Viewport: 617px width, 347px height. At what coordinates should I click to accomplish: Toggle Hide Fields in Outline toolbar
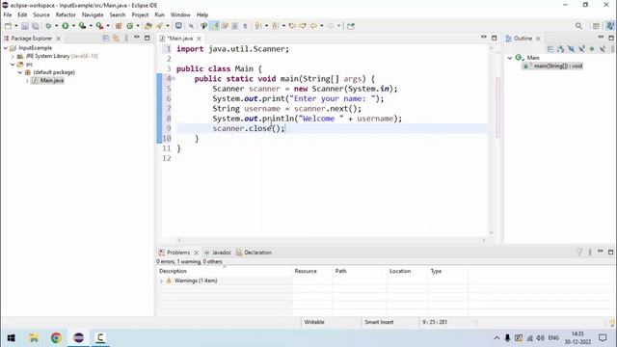tap(571, 49)
